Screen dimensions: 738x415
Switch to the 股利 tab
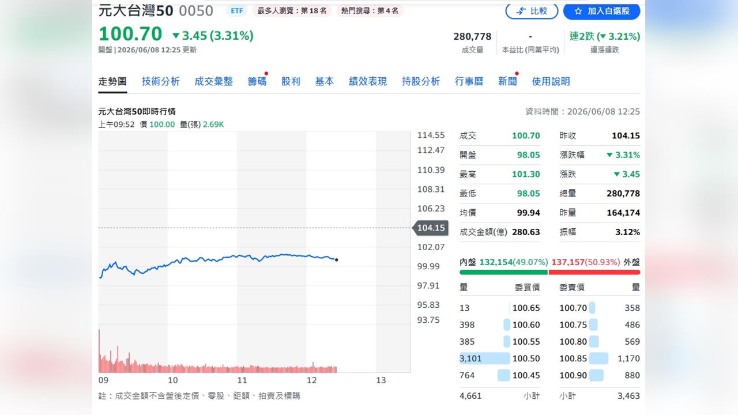[291, 81]
